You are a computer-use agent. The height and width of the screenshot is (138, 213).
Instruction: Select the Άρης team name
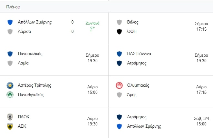point(131,95)
